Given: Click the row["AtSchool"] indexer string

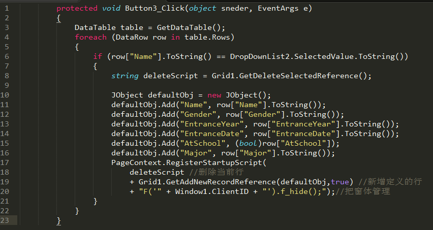Looking at the screenshot, I should click(x=303, y=143).
